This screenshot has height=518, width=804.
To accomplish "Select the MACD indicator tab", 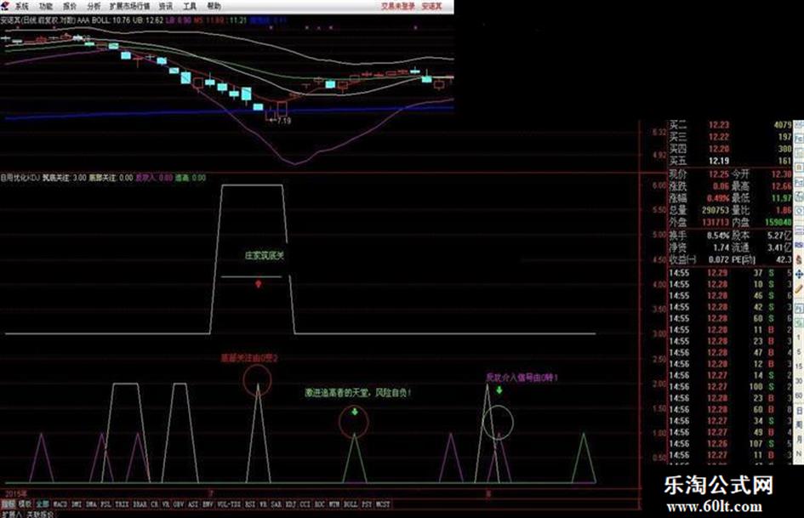I will tap(60, 504).
